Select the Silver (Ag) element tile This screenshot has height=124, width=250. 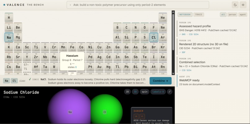point(99,57)
